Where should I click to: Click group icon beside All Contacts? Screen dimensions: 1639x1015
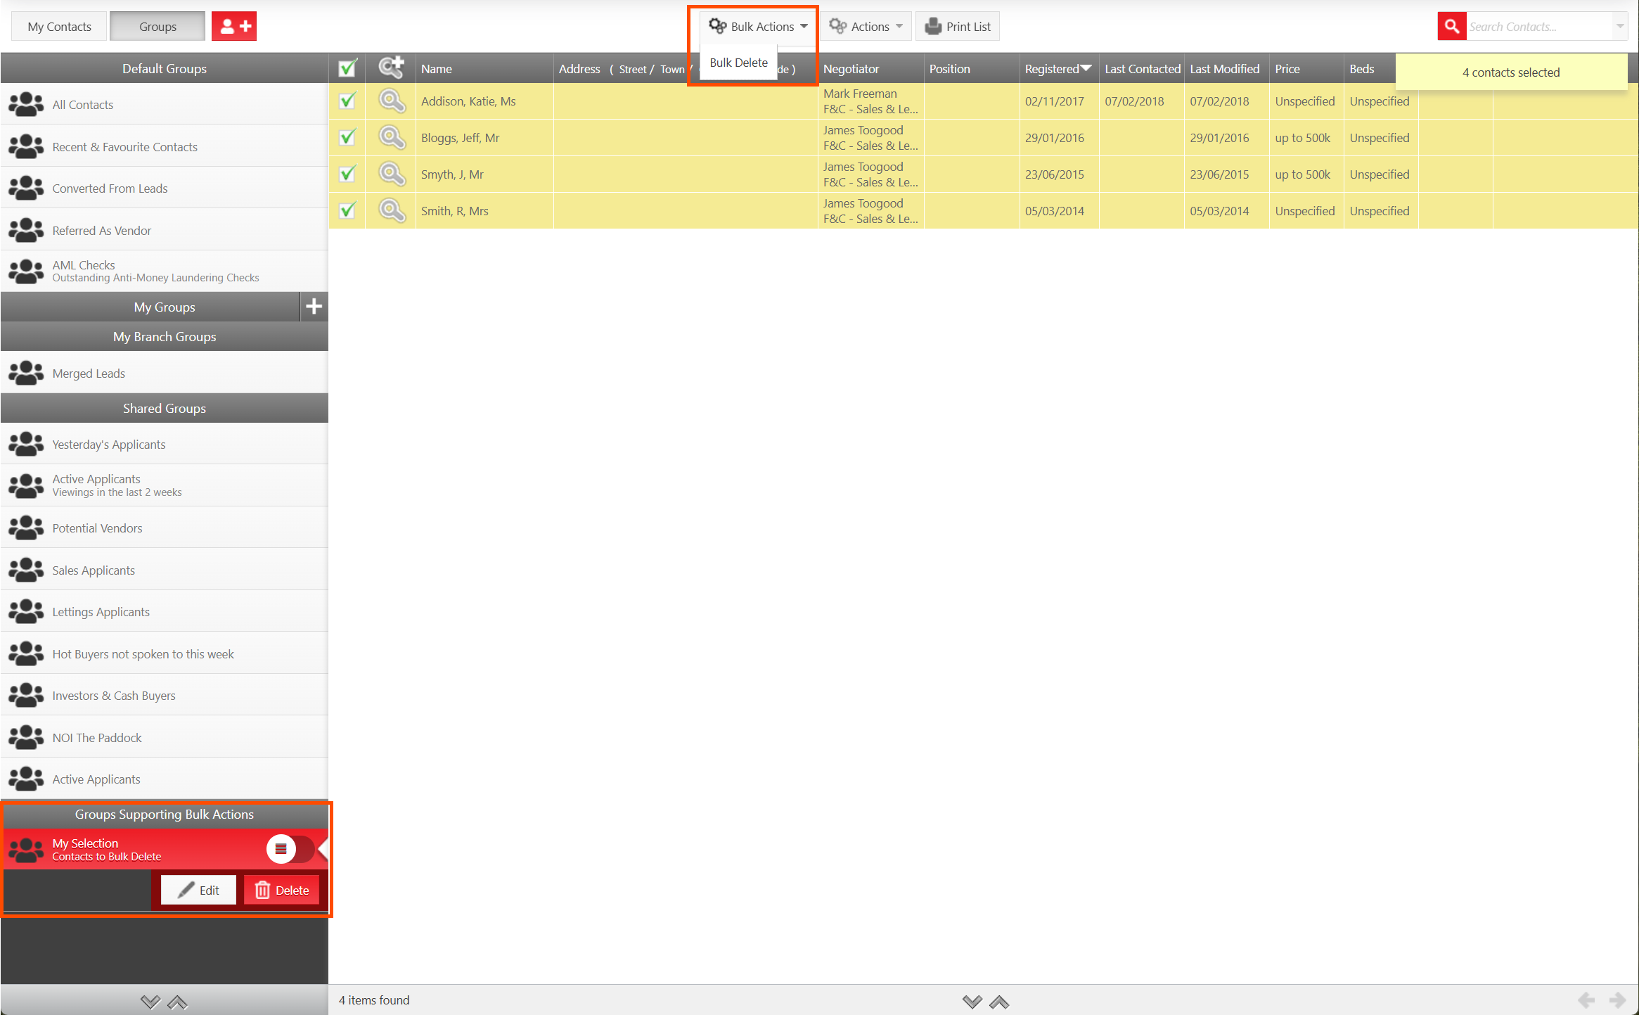[x=26, y=105]
